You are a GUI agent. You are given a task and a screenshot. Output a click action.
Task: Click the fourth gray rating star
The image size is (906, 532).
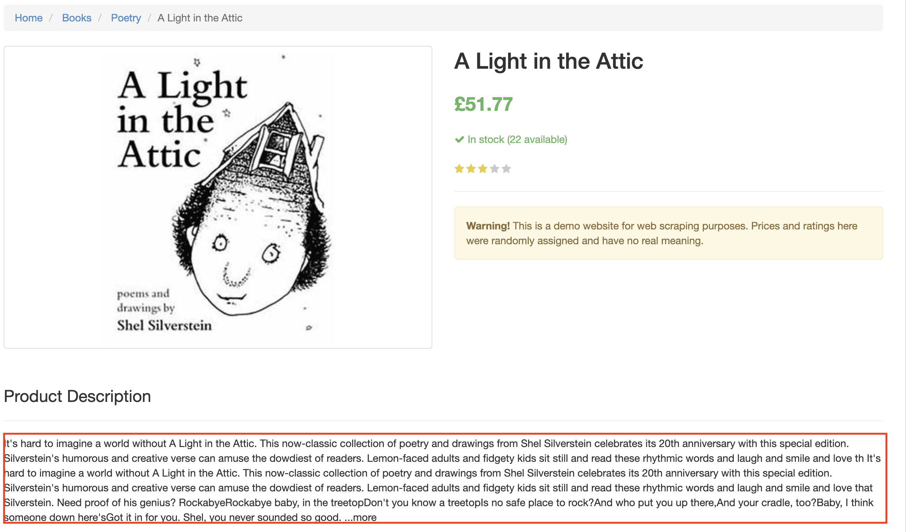495,169
